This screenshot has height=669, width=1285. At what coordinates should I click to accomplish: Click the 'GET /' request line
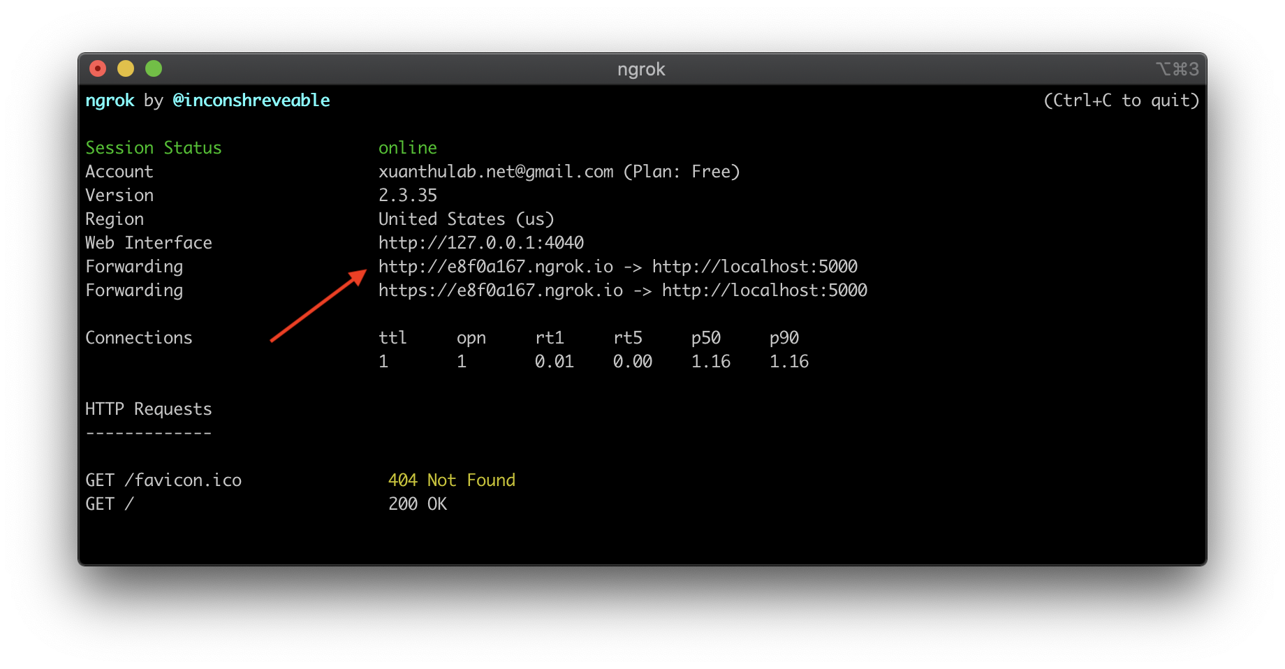click(110, 504)
